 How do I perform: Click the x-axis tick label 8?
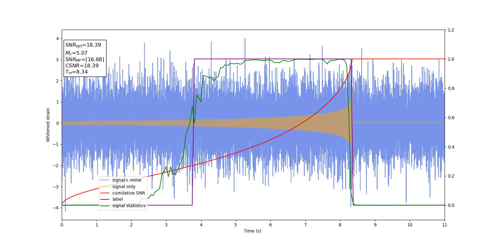coord(340,225)
